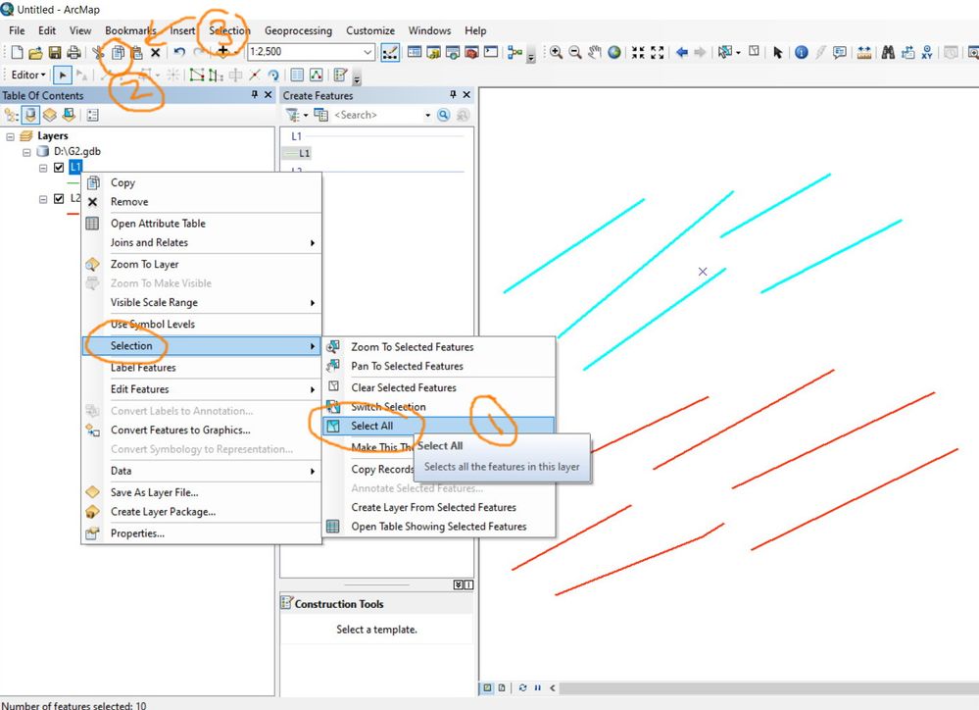Select the Identify tool
This screenshot has width=979, height=710.
point(802,53)
